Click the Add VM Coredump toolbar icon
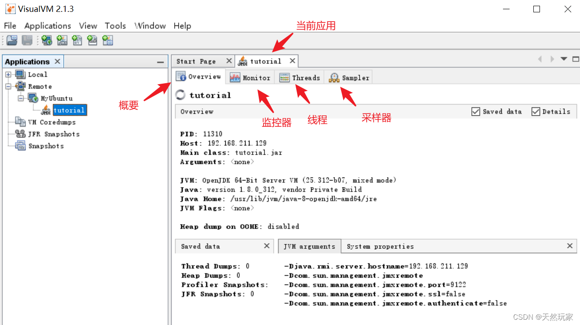The width and height of the screenshot is (580, 325). [x=77, y=41]
